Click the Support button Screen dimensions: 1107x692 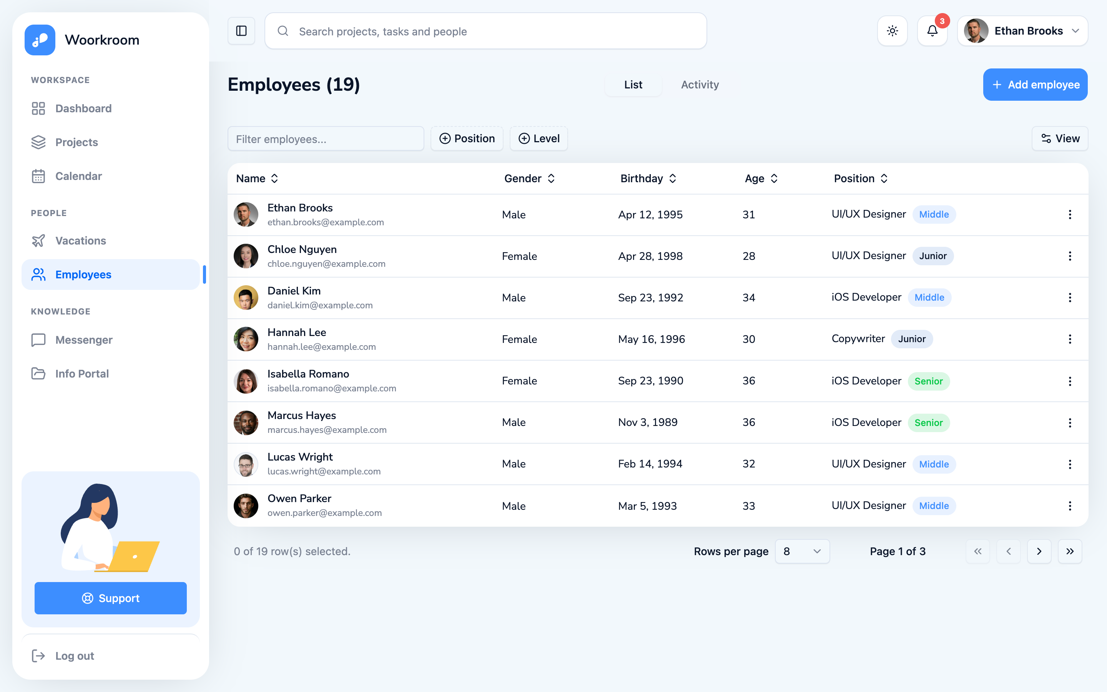coord(110,598)
